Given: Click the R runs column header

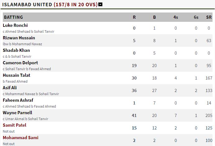Looking at the screenshot, I should (x=134, y=17).
